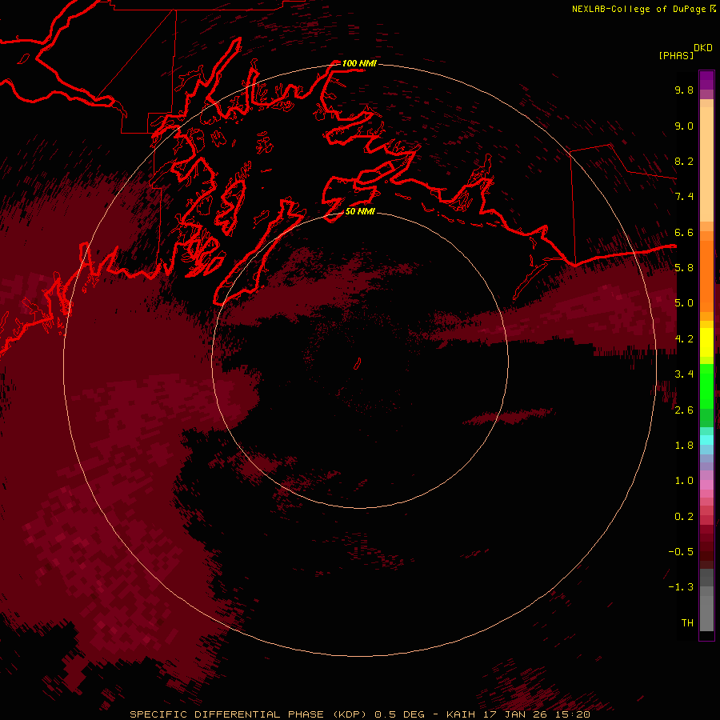Click the 4.2 legend value
Screen dimensions: 720x720
pyautogui.click(x=684, y=339)
